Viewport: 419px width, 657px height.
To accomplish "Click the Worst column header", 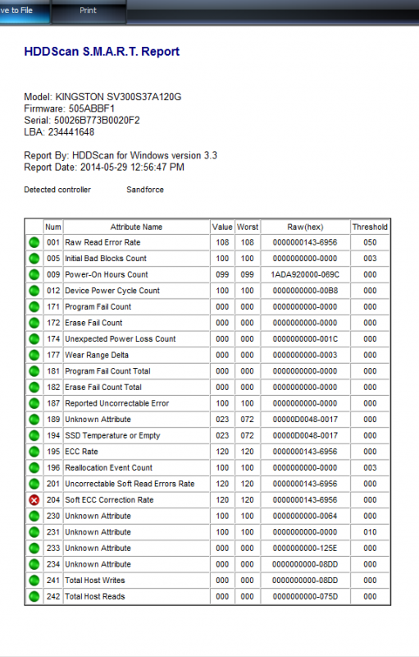I will tap(248, 227).
